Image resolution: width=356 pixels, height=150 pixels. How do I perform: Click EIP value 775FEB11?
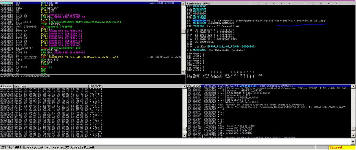(x=199, y=26)
